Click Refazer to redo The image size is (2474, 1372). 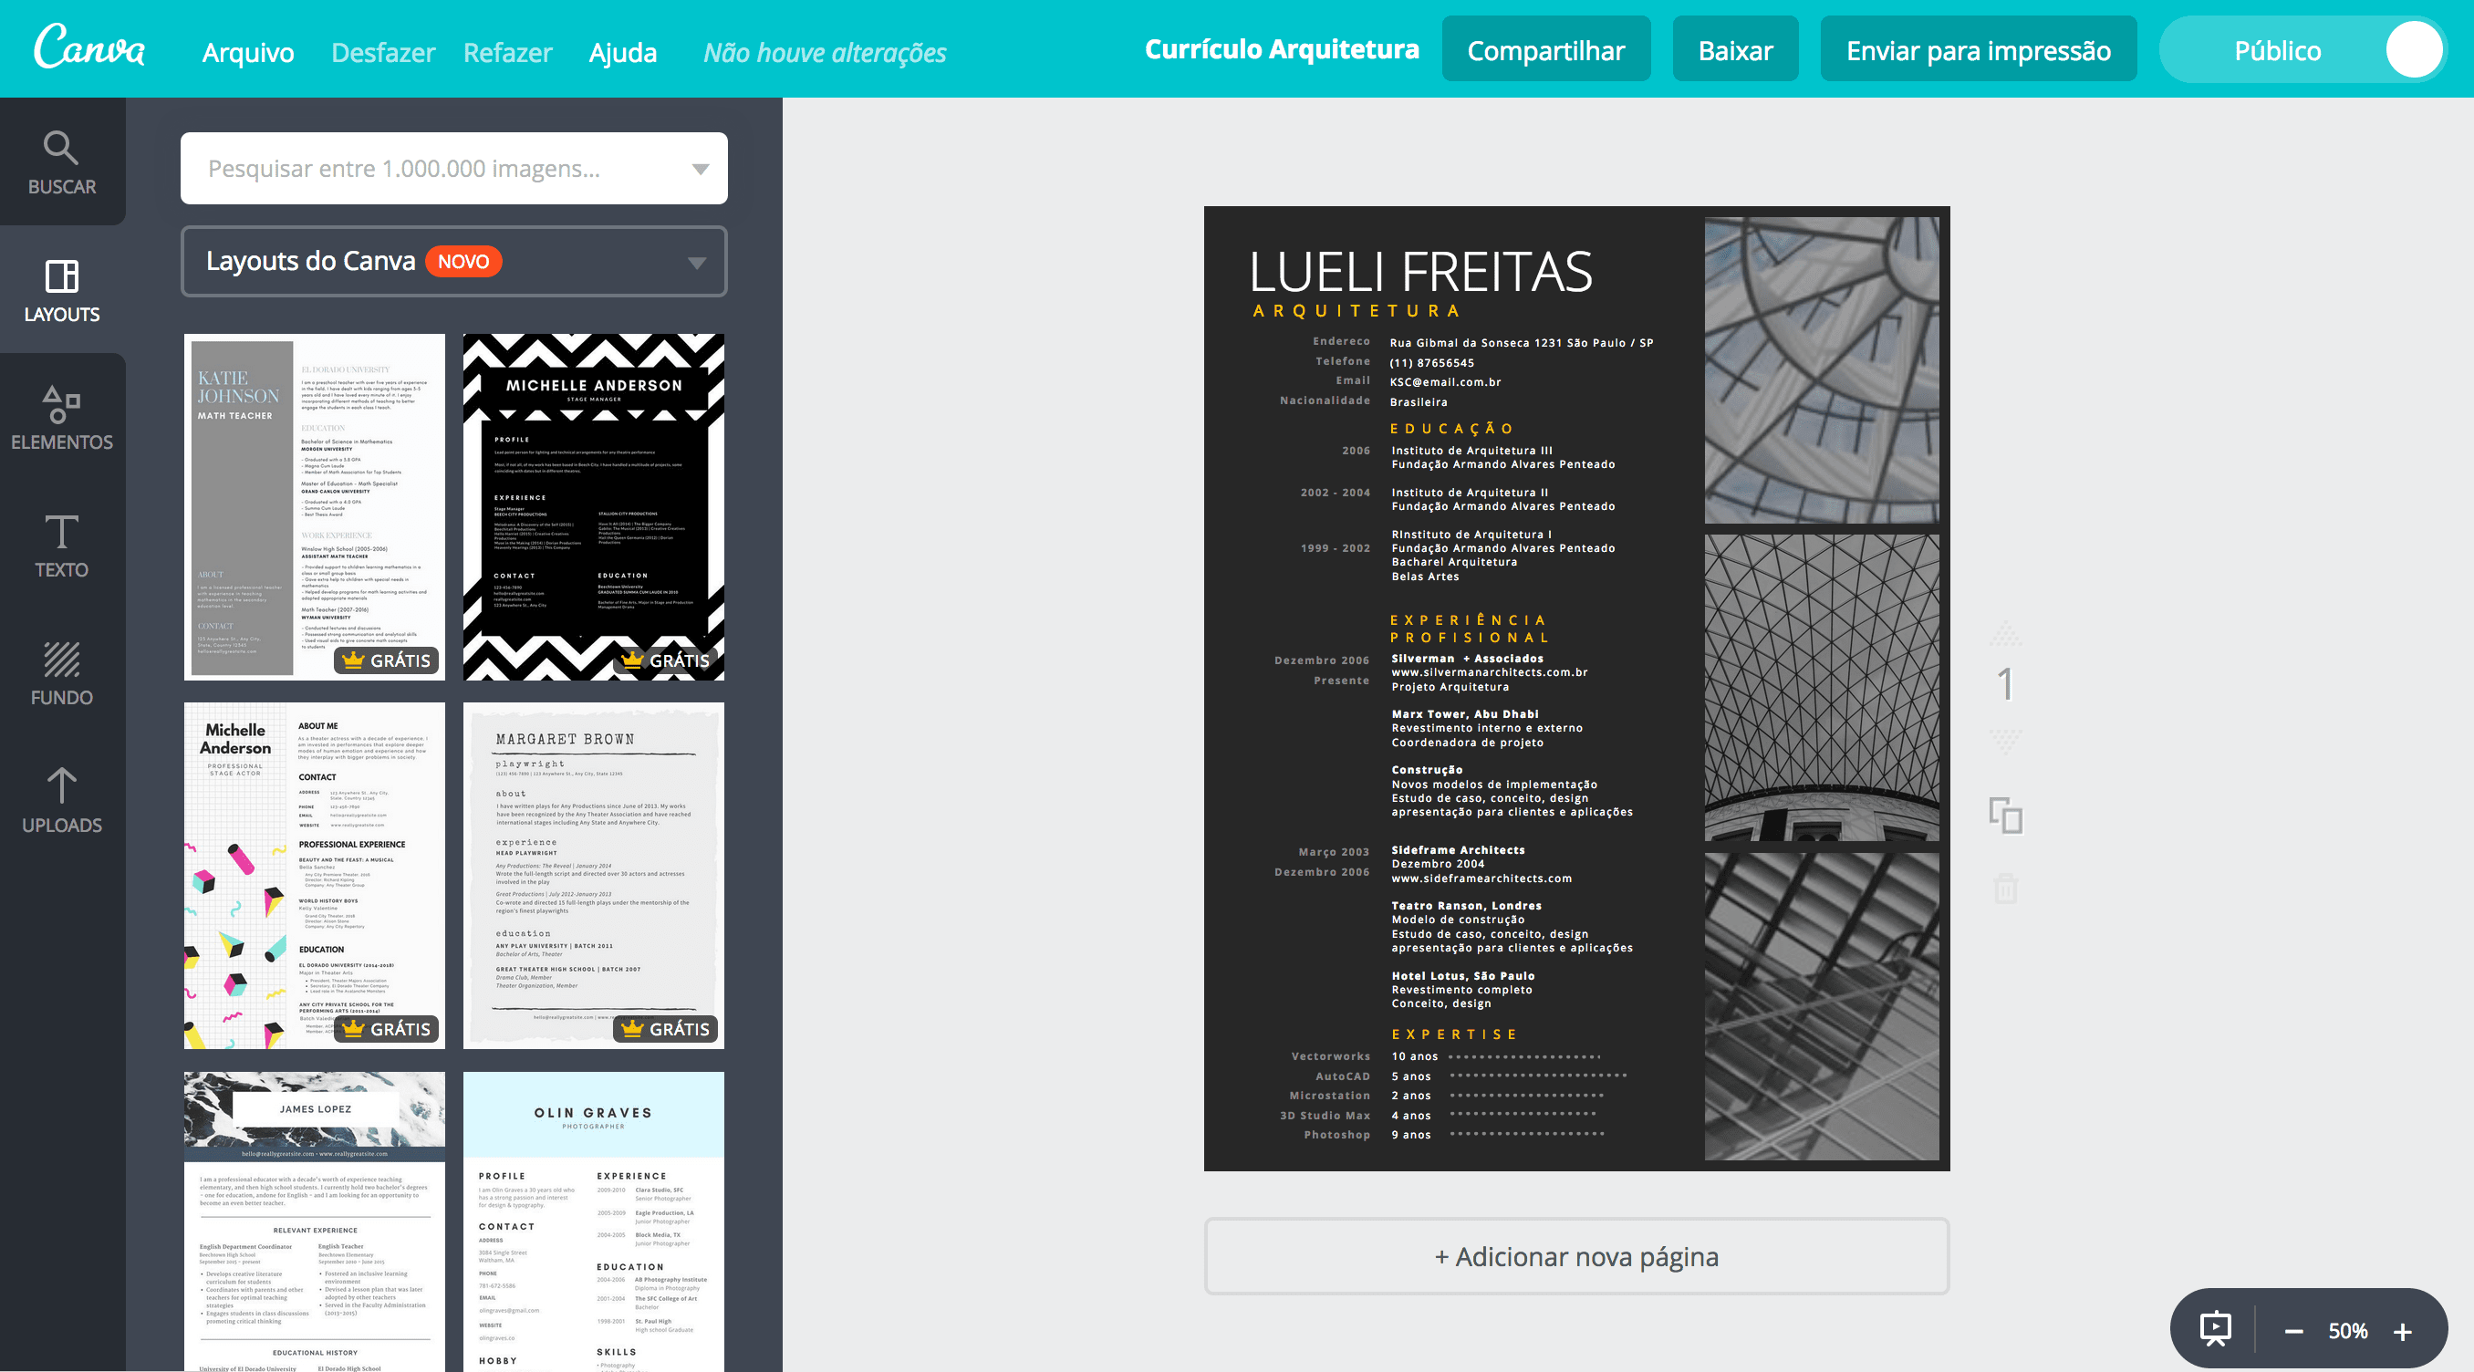(x=507, y=52)
